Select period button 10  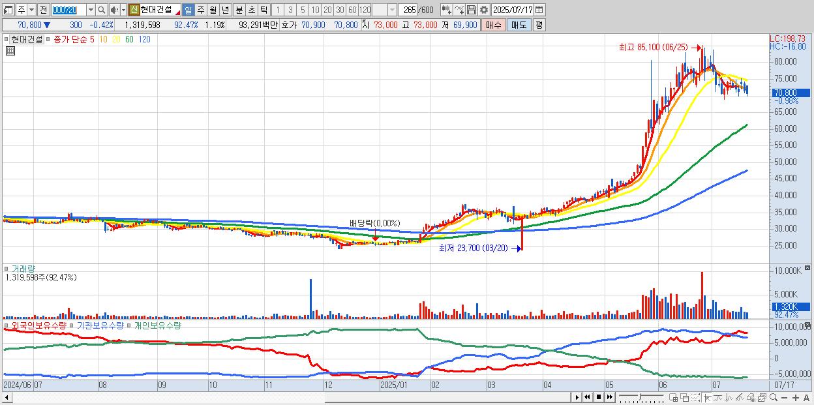tap(315, 10)
